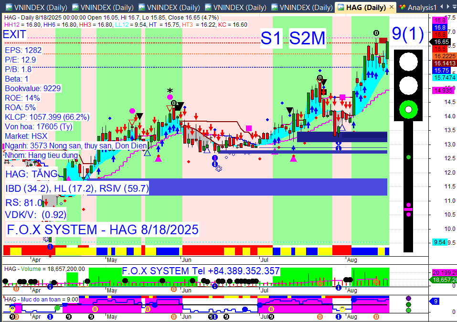Open the tab list dropdown arrow
Screen dimensions: 457x322
tap(455, 7)
